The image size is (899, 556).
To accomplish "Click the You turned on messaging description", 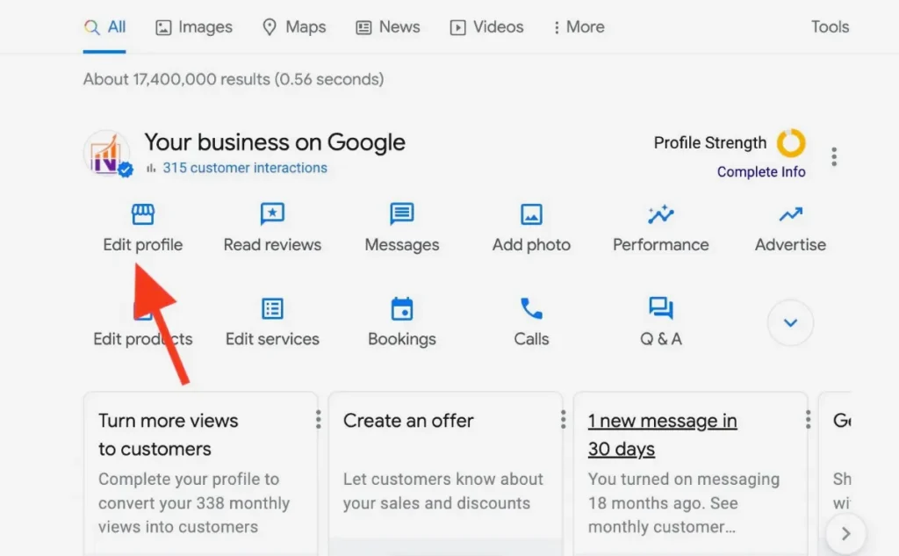I will (684, 502).
